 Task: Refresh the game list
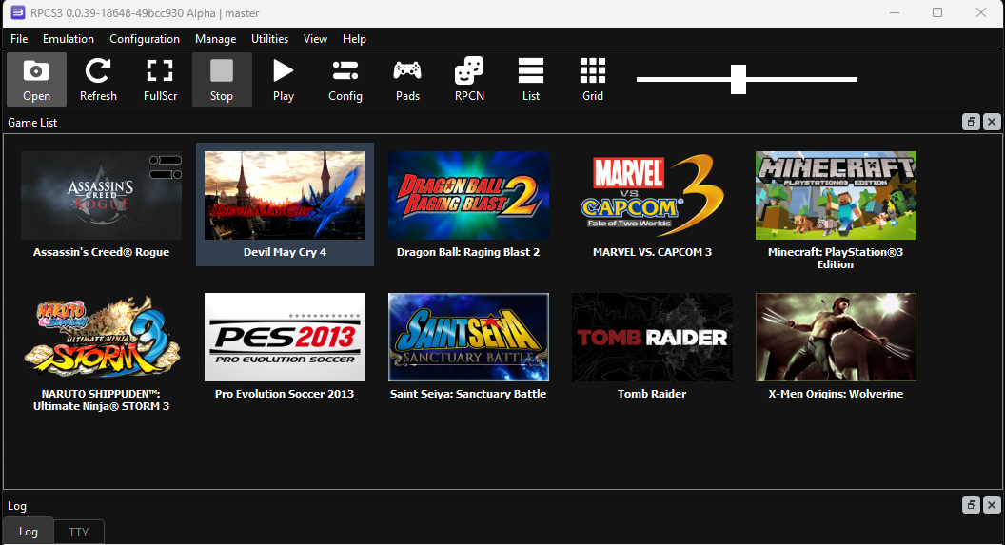tap(98, 79)
